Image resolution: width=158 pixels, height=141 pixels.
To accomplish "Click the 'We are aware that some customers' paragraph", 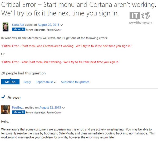I will coord(78,133).
